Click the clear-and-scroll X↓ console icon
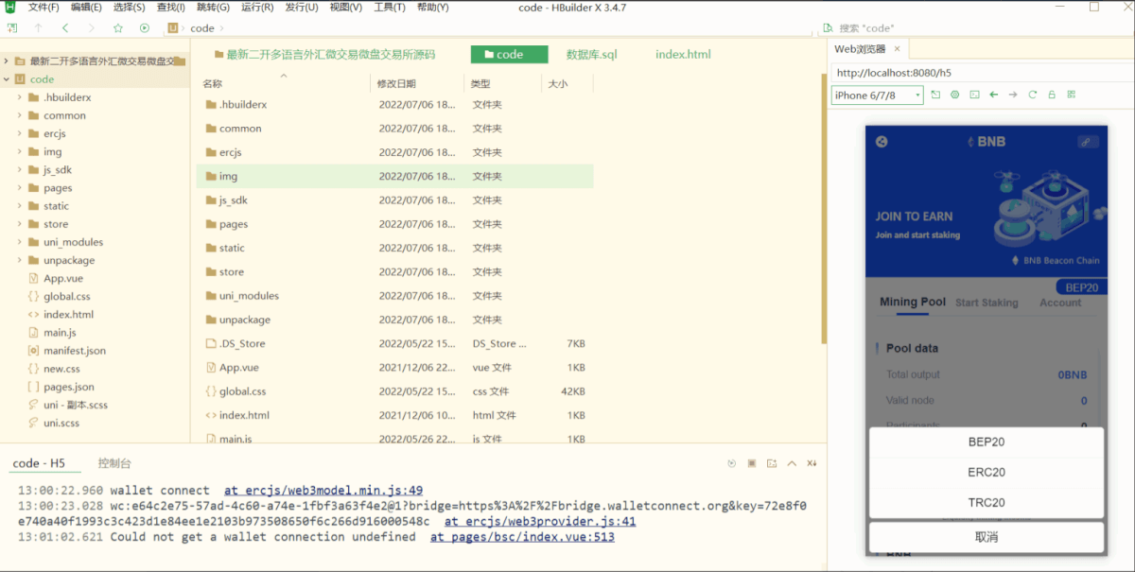This screenshot has height=572, width=1135. click(812, 463)
